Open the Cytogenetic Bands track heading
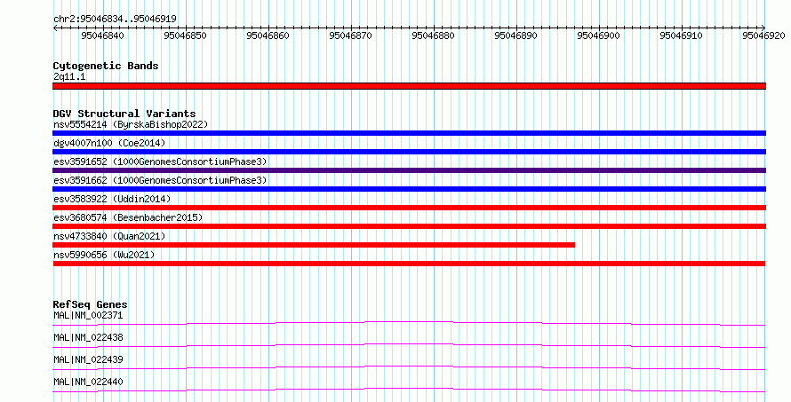 coord(106,66)
